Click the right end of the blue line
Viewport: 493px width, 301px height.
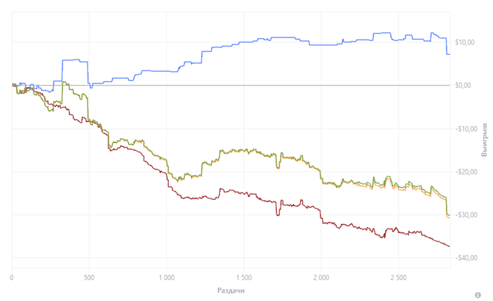449,54
